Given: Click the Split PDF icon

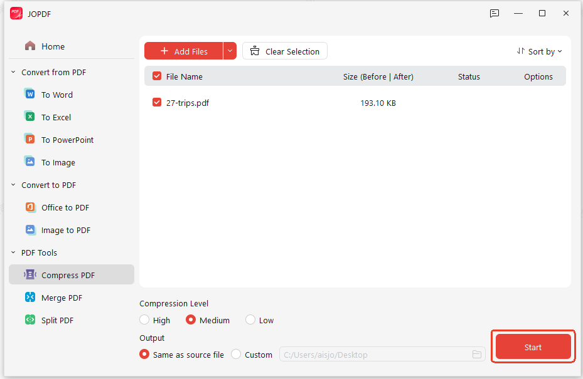Looking at the screenshot, I should point(30,320).
